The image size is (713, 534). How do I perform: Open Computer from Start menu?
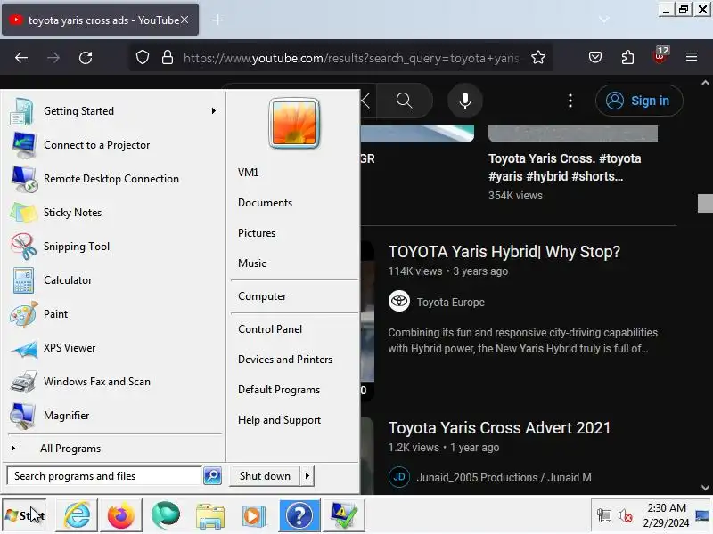click(x=262, y=296)
